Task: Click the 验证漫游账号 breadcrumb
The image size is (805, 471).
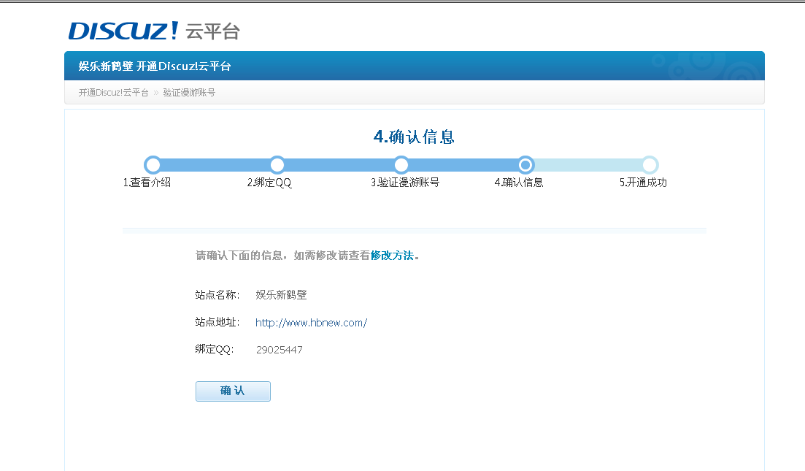Action: [190, 93]
